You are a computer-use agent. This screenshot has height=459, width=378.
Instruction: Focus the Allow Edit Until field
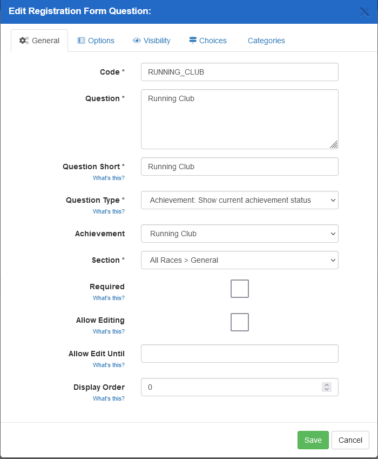pos(239,354)
